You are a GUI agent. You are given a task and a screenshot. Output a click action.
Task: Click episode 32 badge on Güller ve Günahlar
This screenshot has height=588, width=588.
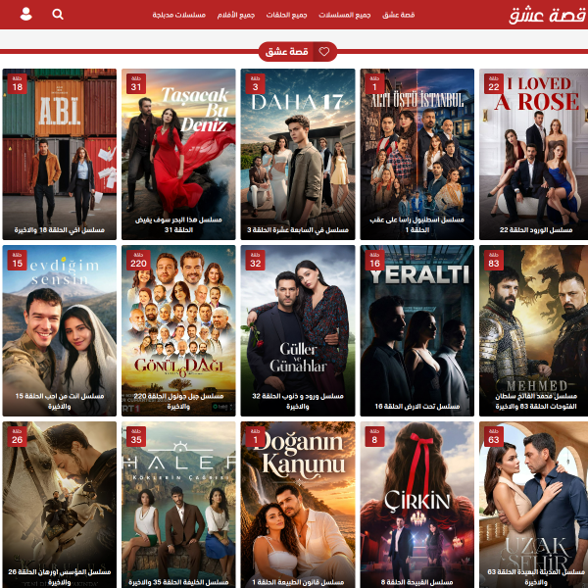point(256,261)
